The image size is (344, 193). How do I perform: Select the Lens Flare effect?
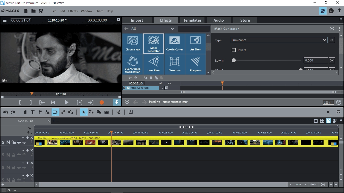(153, 64)
